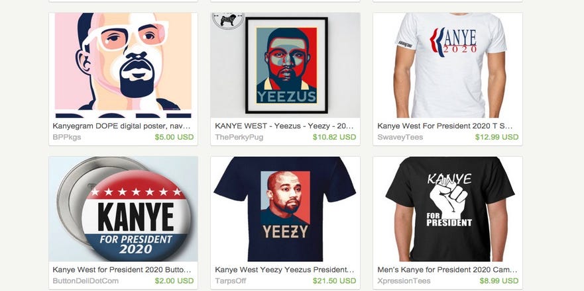This screenshot has width=584, height=291.
Task: Click the $21.50 USD price label
Action: 335,281
